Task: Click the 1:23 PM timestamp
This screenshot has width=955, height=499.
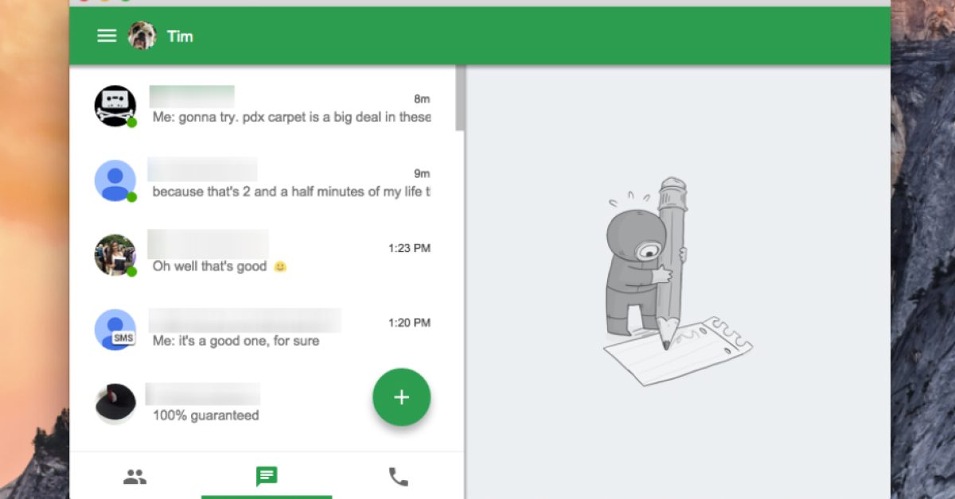Action: click(409, 248)
